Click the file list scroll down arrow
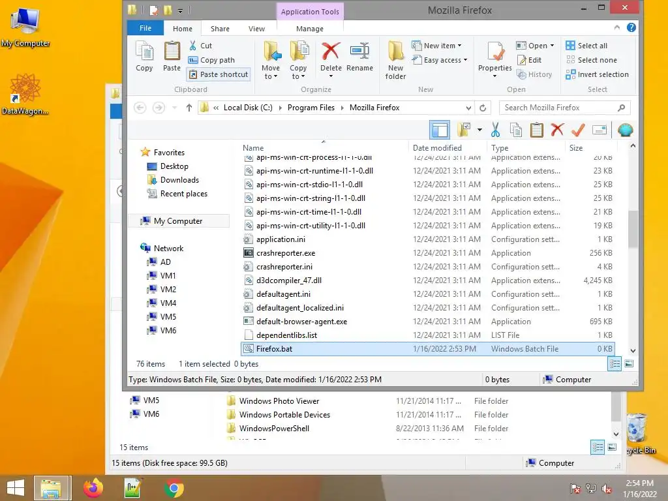This screenshot has width=668, height=501. (x=633, y=351)
